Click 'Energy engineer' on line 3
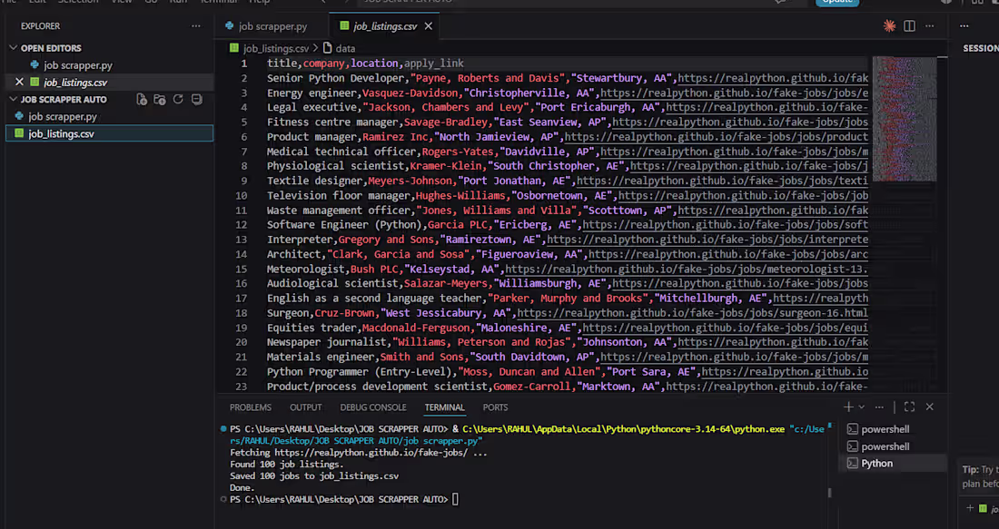The image size is (999, 529). point(312,93)
